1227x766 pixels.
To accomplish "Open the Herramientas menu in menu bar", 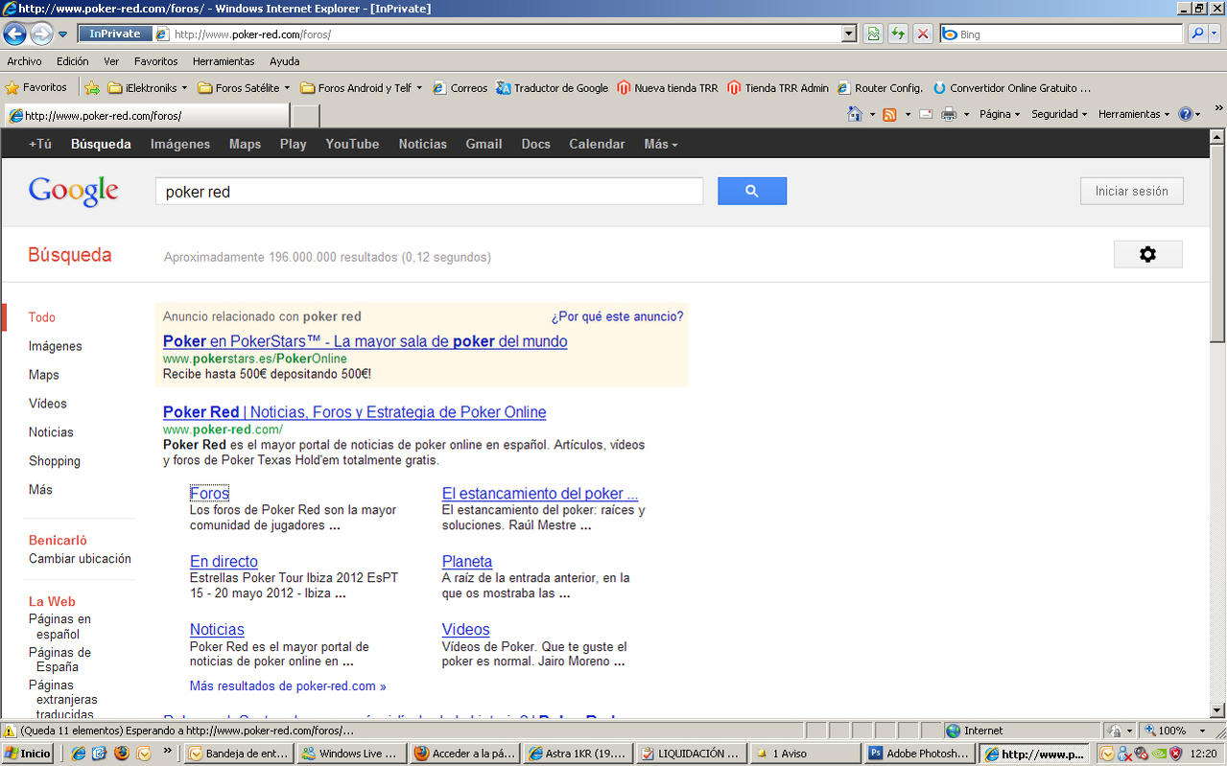I will 224,61.
